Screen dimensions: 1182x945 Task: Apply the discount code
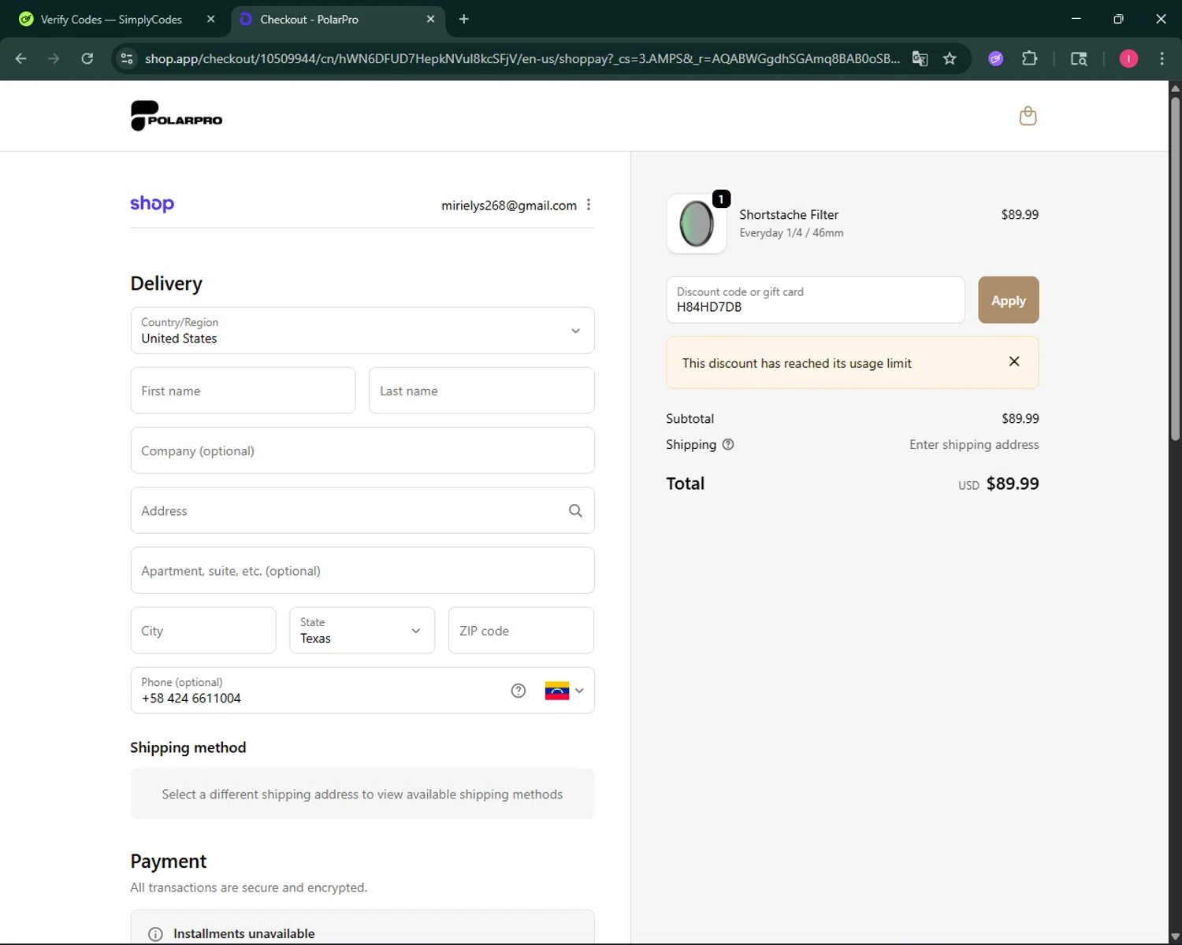point(1008,300)
